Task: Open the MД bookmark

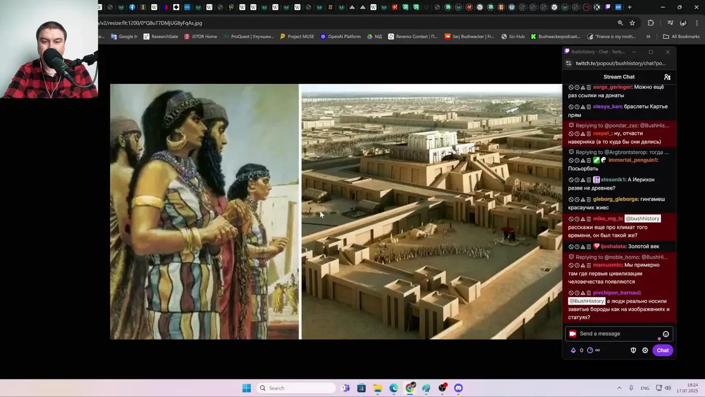Action: pyautogui.click(x=374, y=37)
